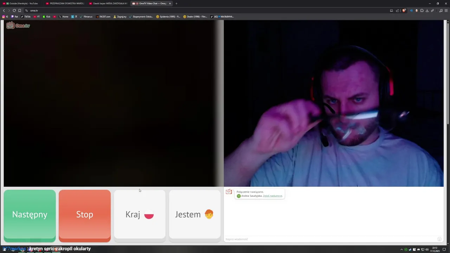Close the OmeTV Video Chat tab
Viewport: 450px width, 253px height.
point(170,4)
